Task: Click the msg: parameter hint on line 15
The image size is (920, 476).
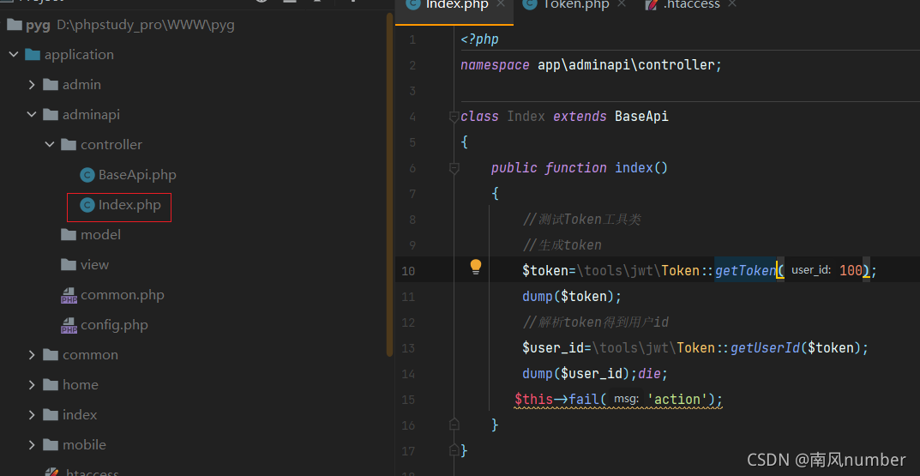Action: [x=626, y=400]
